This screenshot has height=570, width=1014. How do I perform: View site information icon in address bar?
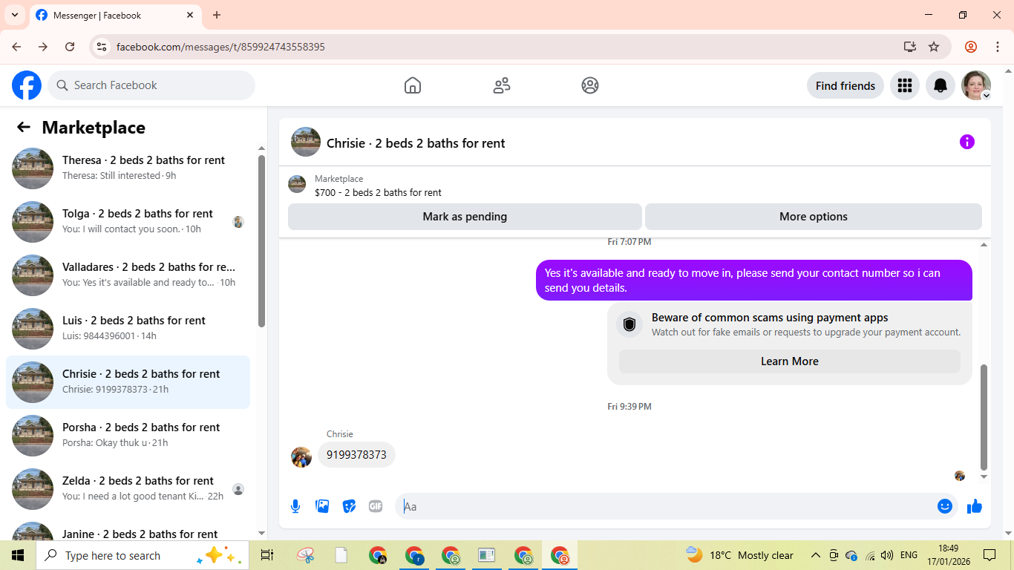pos(102,47)
